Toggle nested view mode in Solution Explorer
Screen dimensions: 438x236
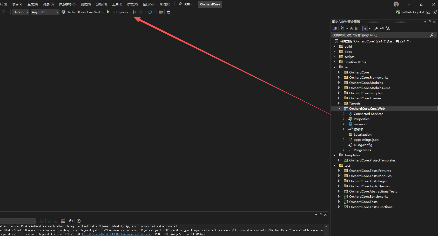point(365,28)
